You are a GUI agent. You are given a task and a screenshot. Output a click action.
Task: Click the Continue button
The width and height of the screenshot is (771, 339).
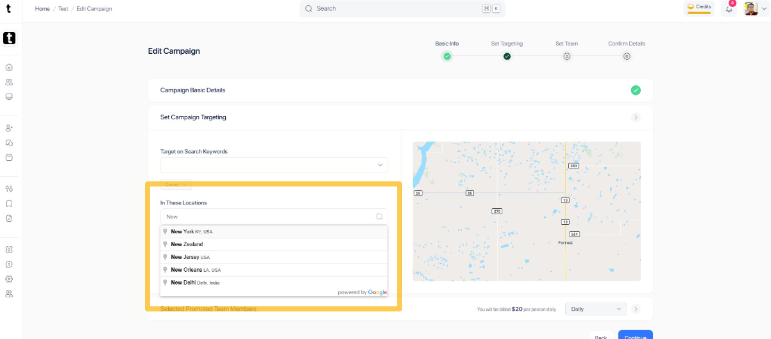(x=635, y=335)
